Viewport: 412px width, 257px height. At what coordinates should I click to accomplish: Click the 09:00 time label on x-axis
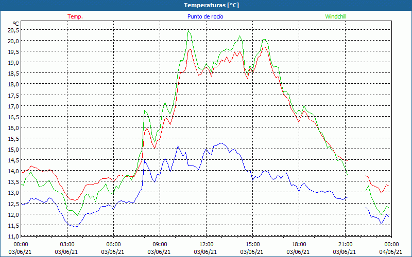(160, 245)
